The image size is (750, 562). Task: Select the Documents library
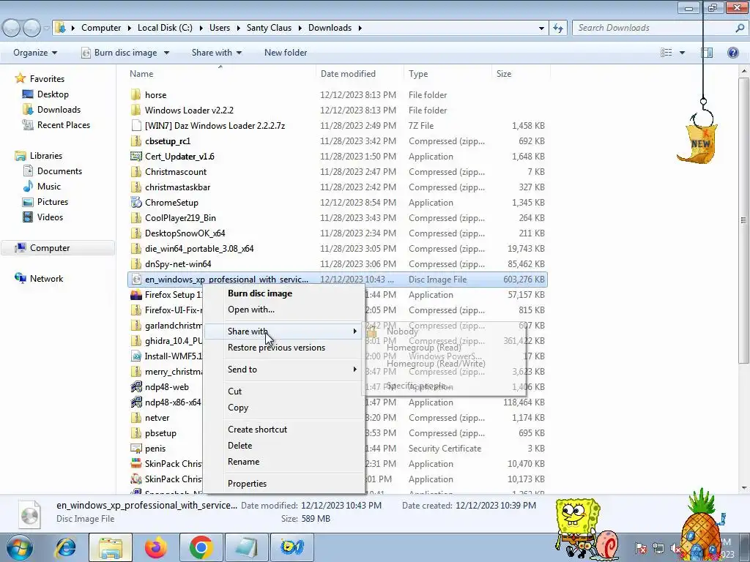(x=59, y=171)
